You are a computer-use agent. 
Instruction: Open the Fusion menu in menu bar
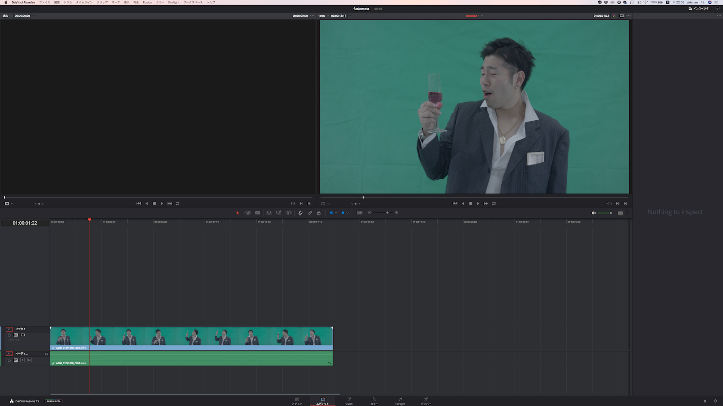pyautogui.click(x=147, y=3)
